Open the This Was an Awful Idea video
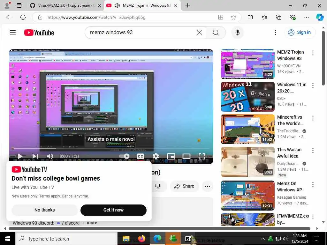Screen dimensions: 327x245 pyautogui.click(x=248, y=162)
